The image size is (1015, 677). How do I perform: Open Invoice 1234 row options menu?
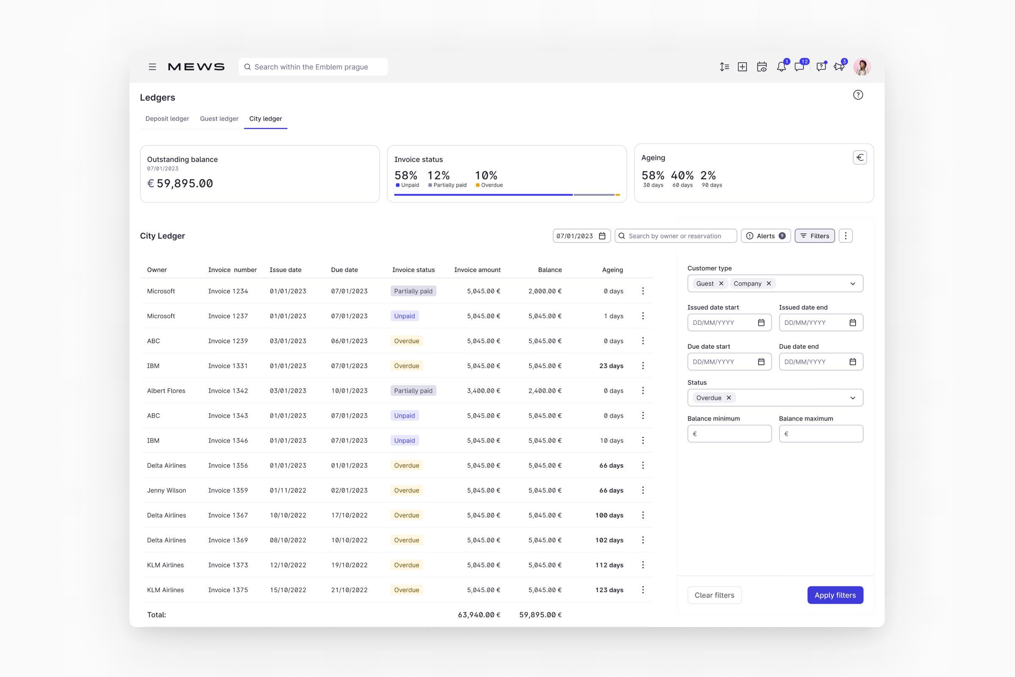(x=642, y=291)
